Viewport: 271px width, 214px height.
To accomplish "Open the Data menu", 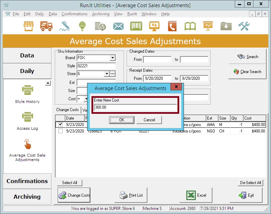I will point(53,14).
